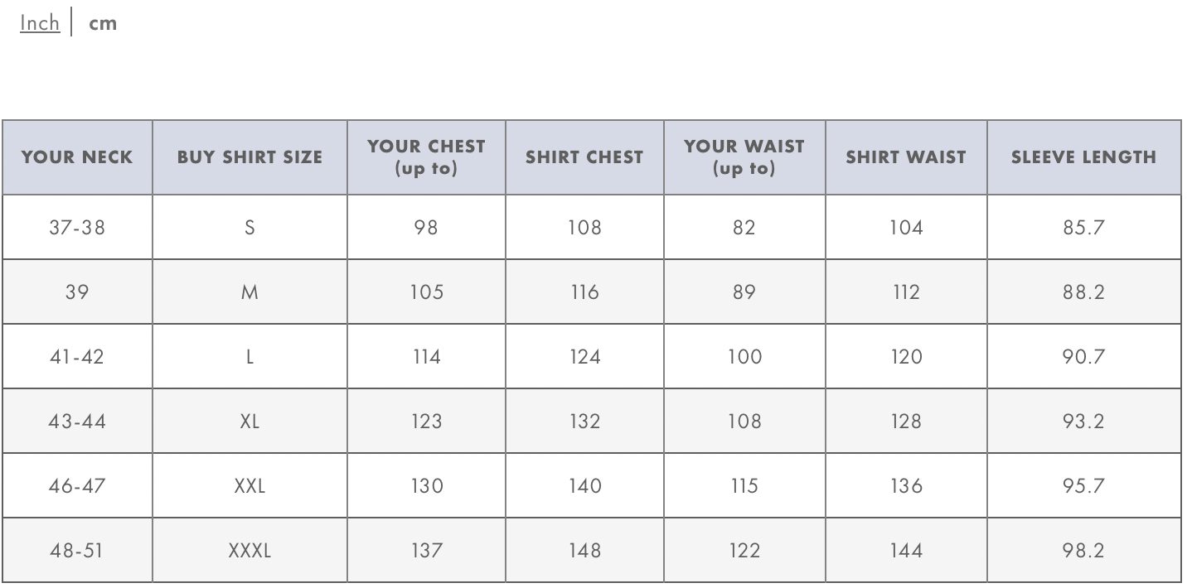Switch the size chart to Inch units

(x=40, y=23)
